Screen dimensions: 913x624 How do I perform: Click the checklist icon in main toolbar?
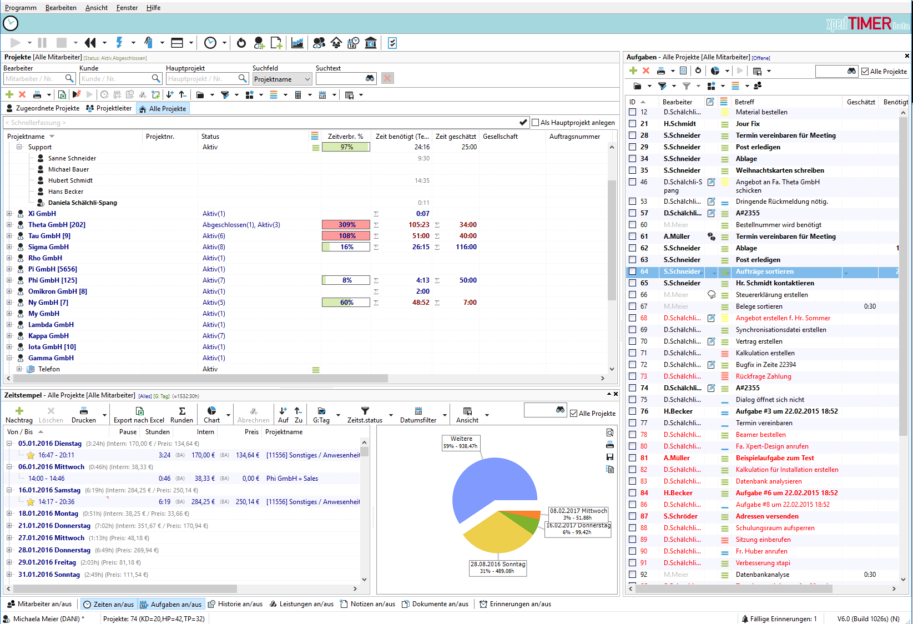click(392, 43)
